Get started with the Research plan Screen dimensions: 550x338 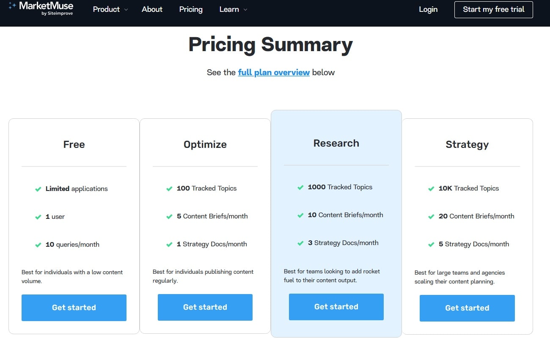[336, 306]
